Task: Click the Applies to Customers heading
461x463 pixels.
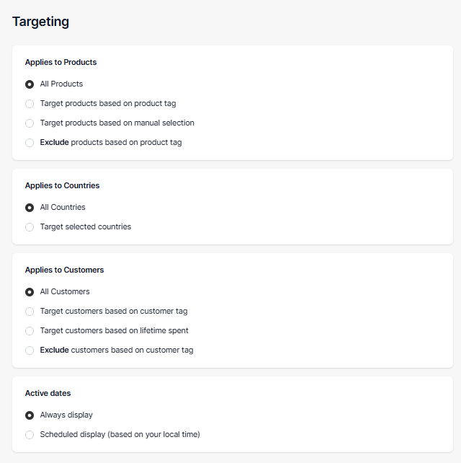Action: pyautogui.click(x=64, y=270)
